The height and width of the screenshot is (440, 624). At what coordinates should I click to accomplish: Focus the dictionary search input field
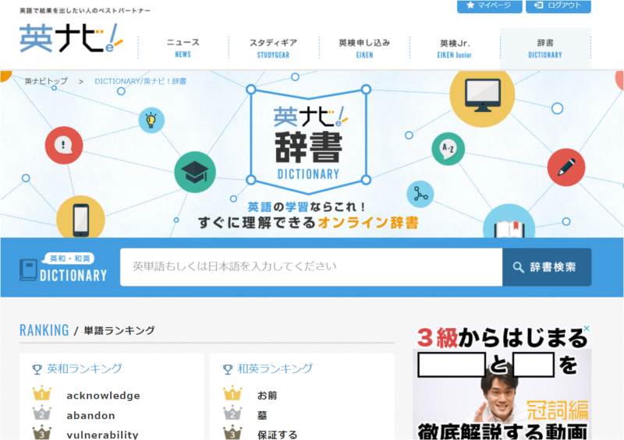click(311, 266)
